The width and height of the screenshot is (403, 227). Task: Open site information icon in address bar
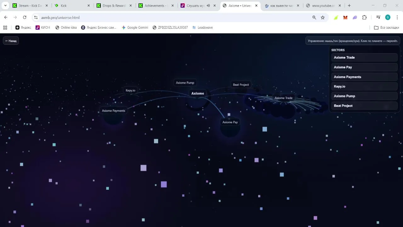(x=36, y=17)
